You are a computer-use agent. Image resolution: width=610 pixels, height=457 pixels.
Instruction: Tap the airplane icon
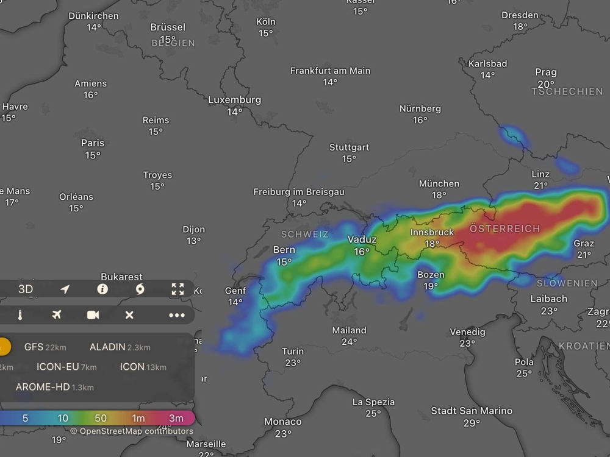click(x=57, y=315)
